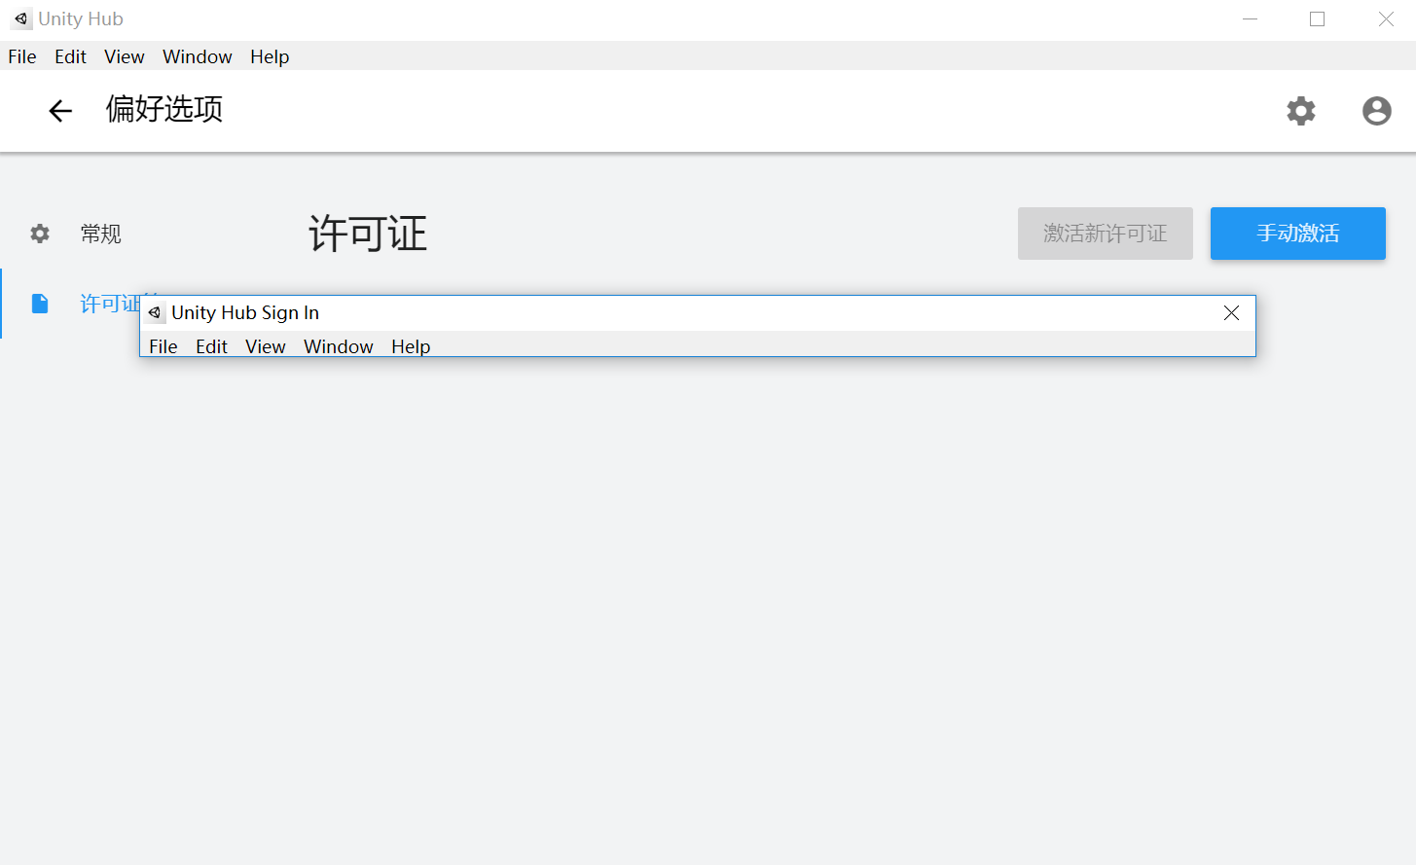
Task: Open Edit menu in Sign In window
Action: [x=211, y=346]
